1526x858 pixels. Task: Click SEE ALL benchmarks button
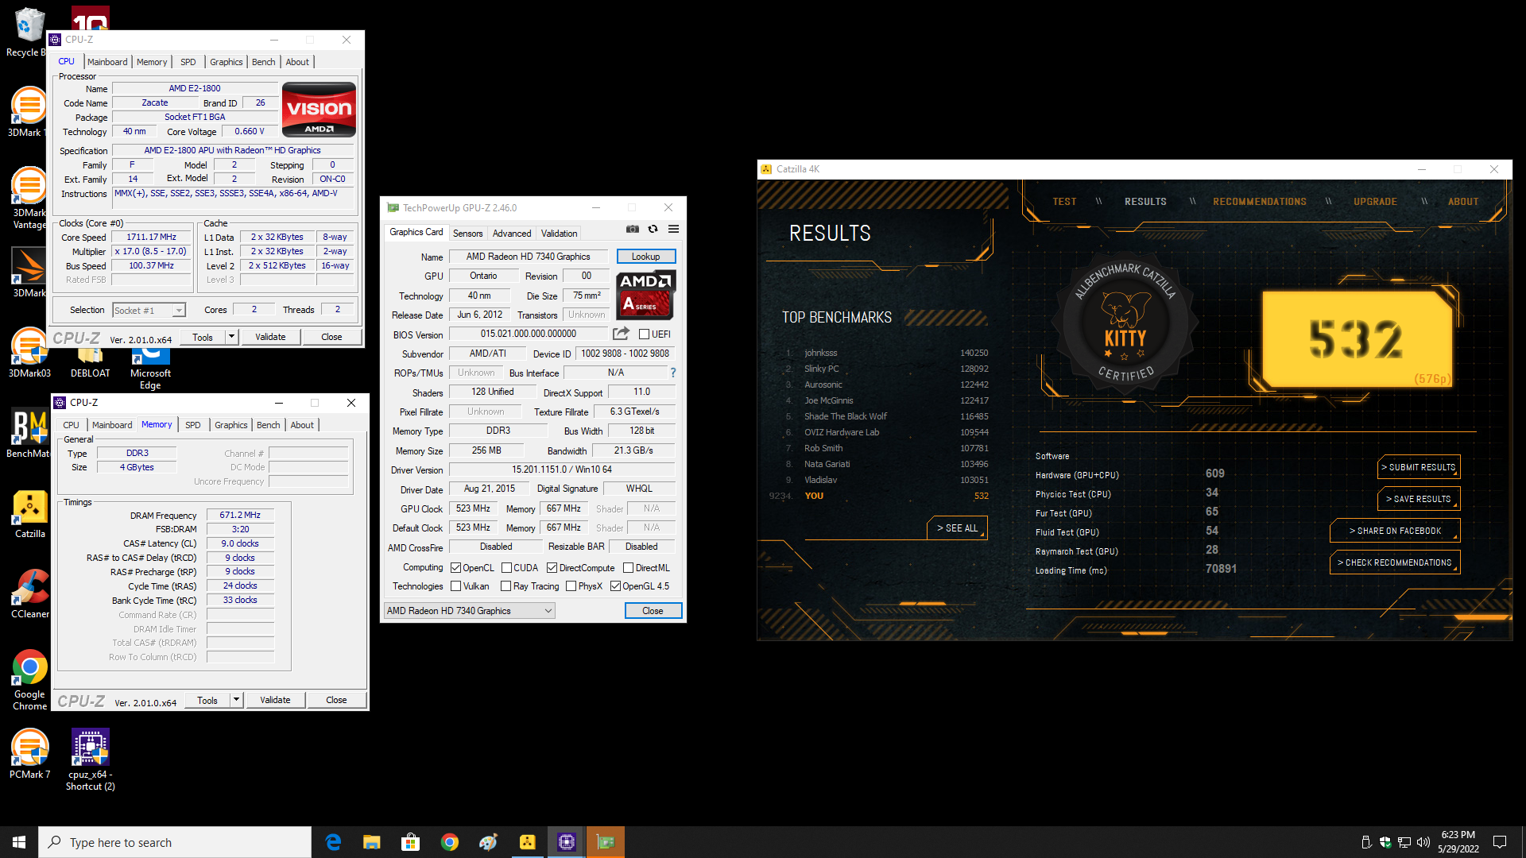957,528
